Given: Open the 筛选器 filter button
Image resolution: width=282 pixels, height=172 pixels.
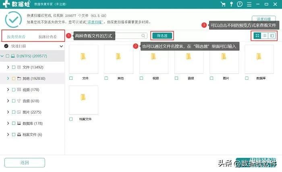Looking at the screenshot, I should (162, 35).
